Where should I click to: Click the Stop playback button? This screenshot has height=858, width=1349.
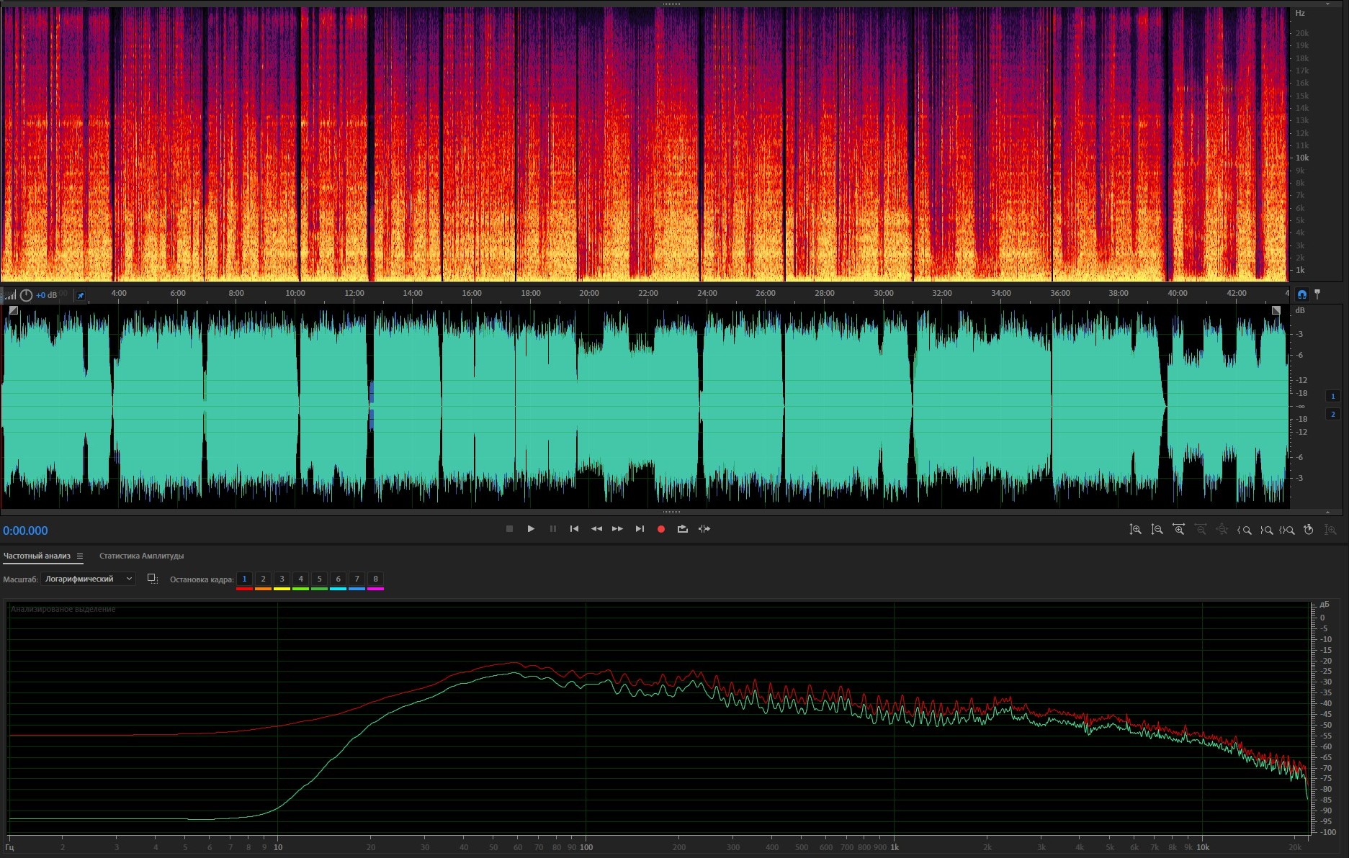click(x=509, y=529)
